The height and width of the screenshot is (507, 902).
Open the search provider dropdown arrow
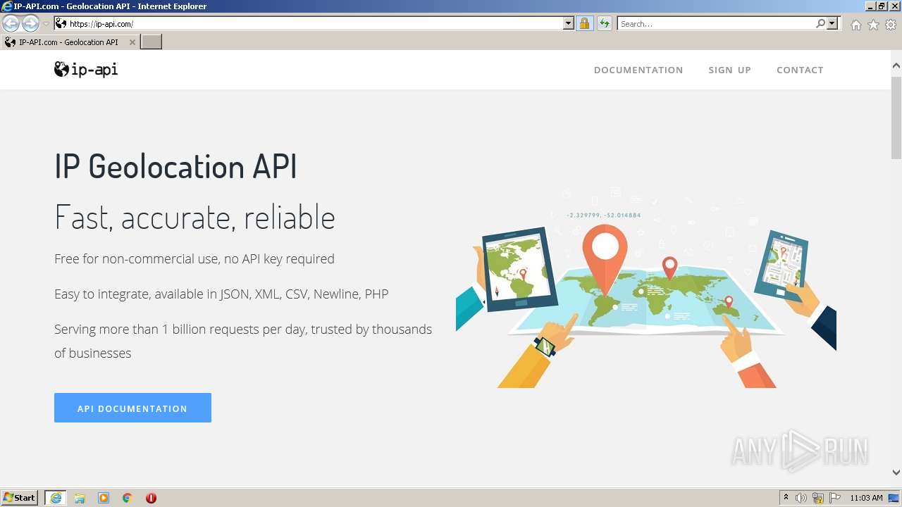(832, 24)
